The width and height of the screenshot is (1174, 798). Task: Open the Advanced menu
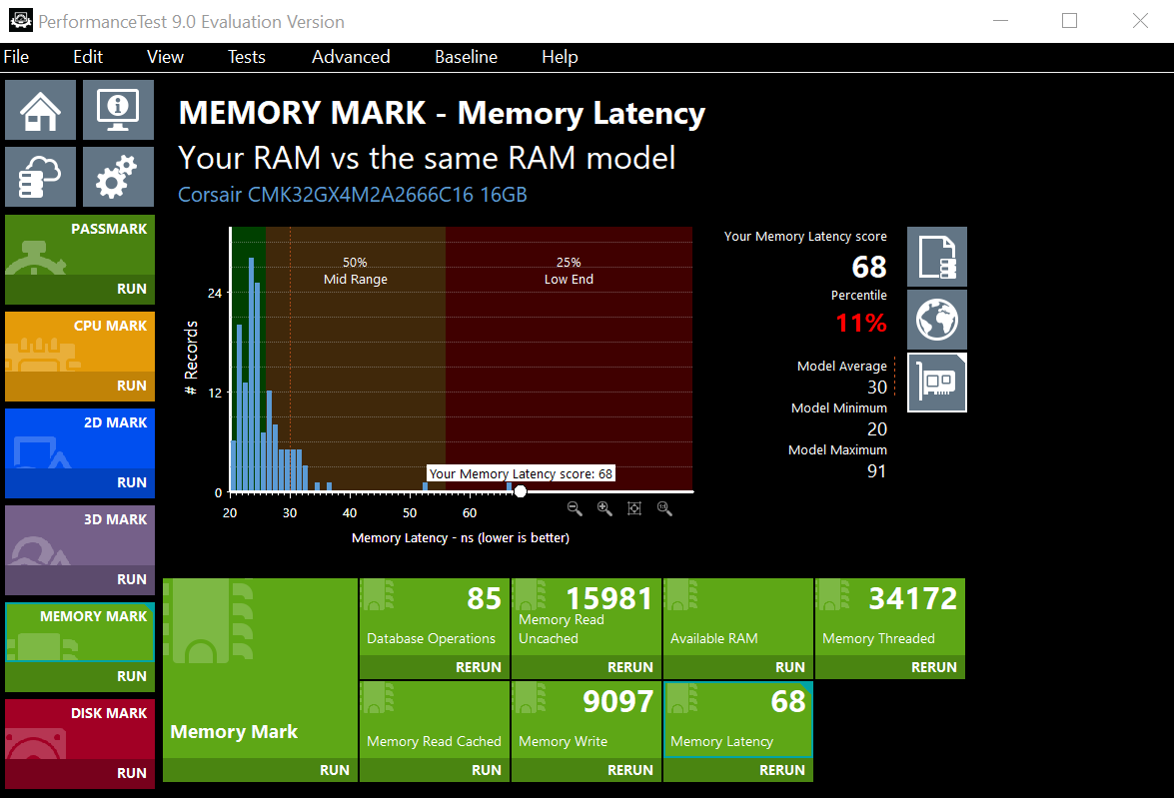coord(351,57)
